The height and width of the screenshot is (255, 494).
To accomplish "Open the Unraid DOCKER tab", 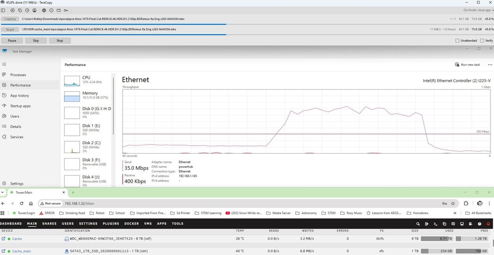I will 131,223.
